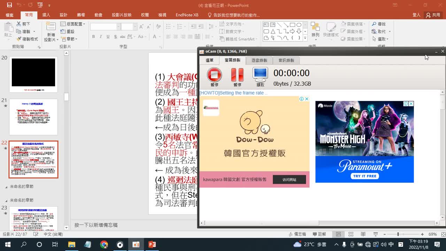Switch to the Design (設計) ribbon tab

point(63,15)
